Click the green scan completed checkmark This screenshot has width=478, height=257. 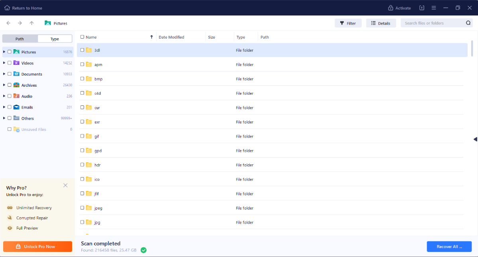click(143, 250)
